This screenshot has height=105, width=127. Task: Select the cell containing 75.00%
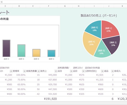coord(19,80)
